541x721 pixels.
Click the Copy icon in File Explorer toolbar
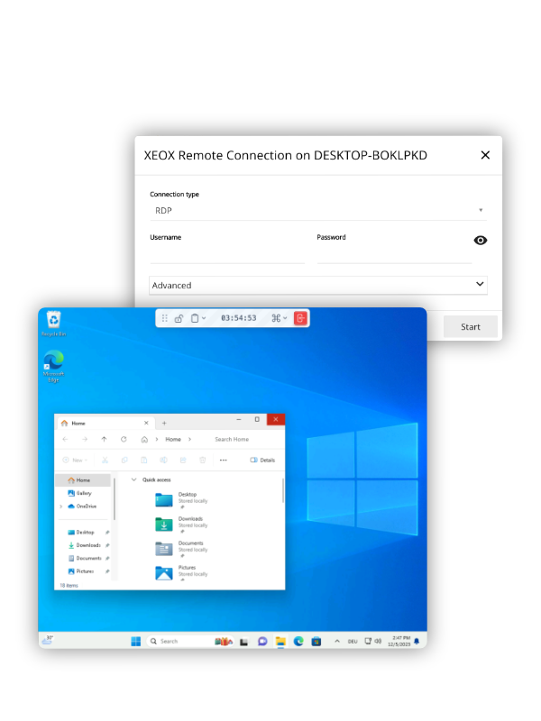[x=124, y=461]
